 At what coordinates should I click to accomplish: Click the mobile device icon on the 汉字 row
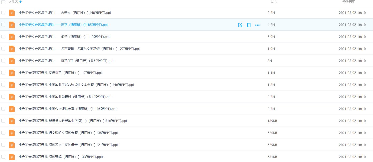pyautogui.click(x=249, y=25)
